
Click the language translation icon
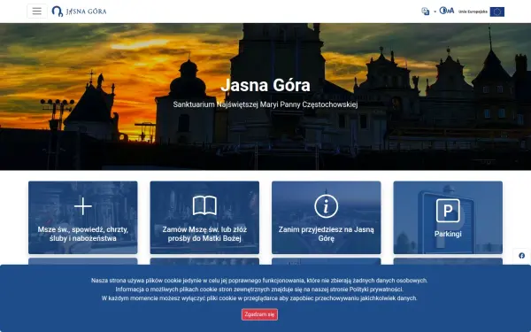[x=426, y=12]
